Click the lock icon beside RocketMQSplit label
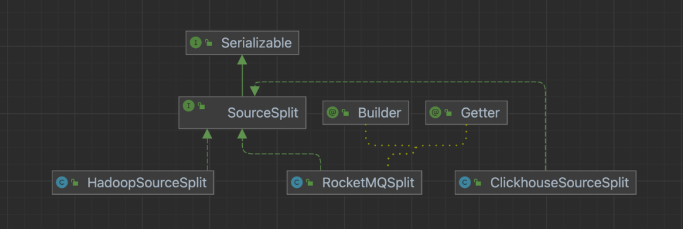 click(310, 182)
